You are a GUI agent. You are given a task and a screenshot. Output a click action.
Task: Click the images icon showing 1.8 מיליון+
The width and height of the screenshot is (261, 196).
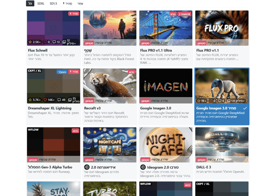click(x=229, y=101)
